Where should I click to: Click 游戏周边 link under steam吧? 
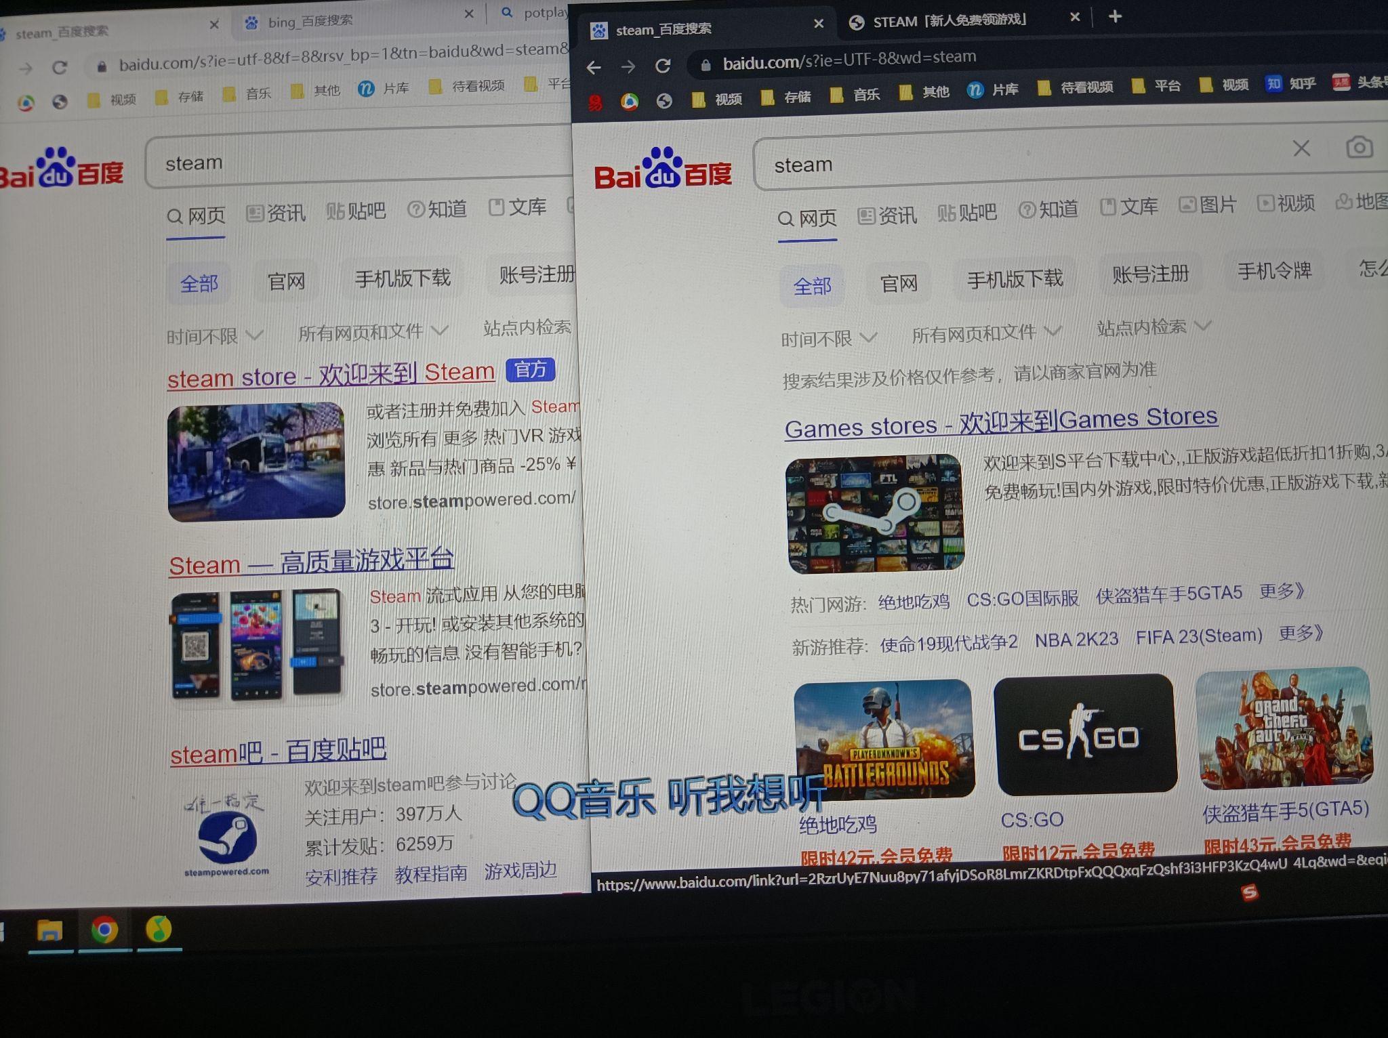520,871
